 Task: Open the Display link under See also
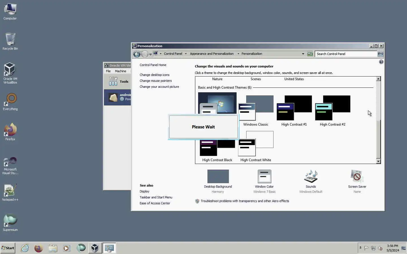click(144, 191)
